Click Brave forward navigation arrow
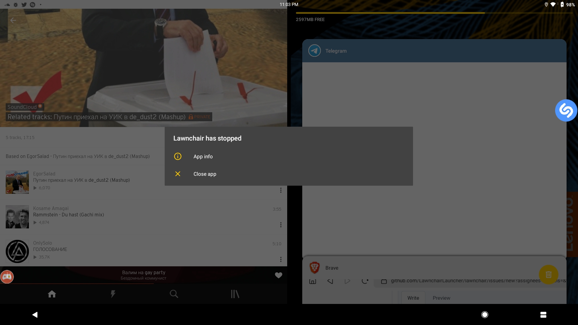Image resolution: width=578 pixels, height=325 pixels. tap(347, 281)
